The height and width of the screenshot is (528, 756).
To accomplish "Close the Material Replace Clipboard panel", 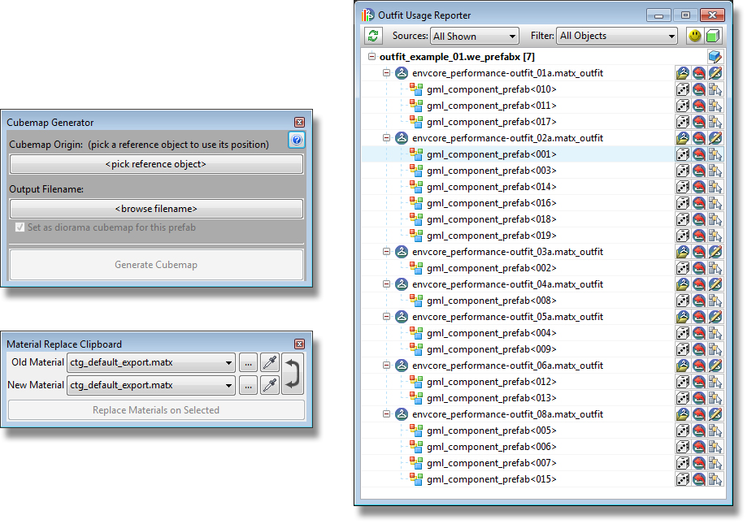I will coord(299,344).
